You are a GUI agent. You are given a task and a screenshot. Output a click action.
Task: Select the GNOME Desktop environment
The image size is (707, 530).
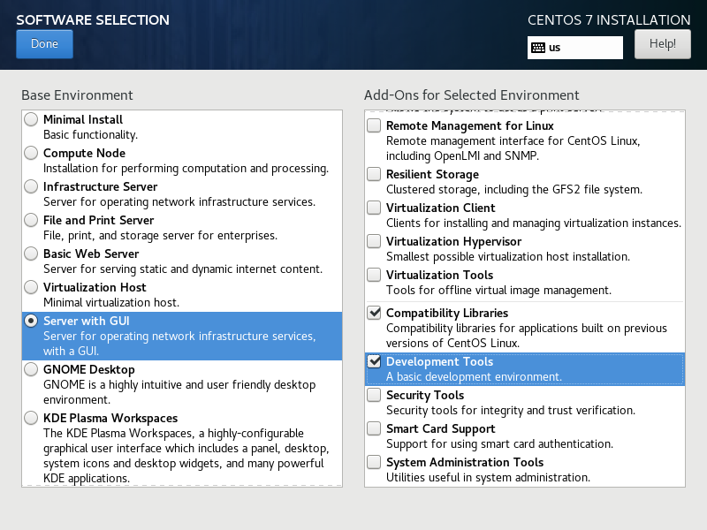pos(32,371)
